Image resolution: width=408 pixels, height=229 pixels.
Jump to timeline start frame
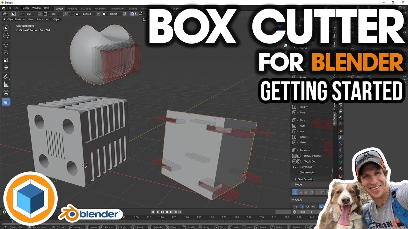[x=158, y=212]
